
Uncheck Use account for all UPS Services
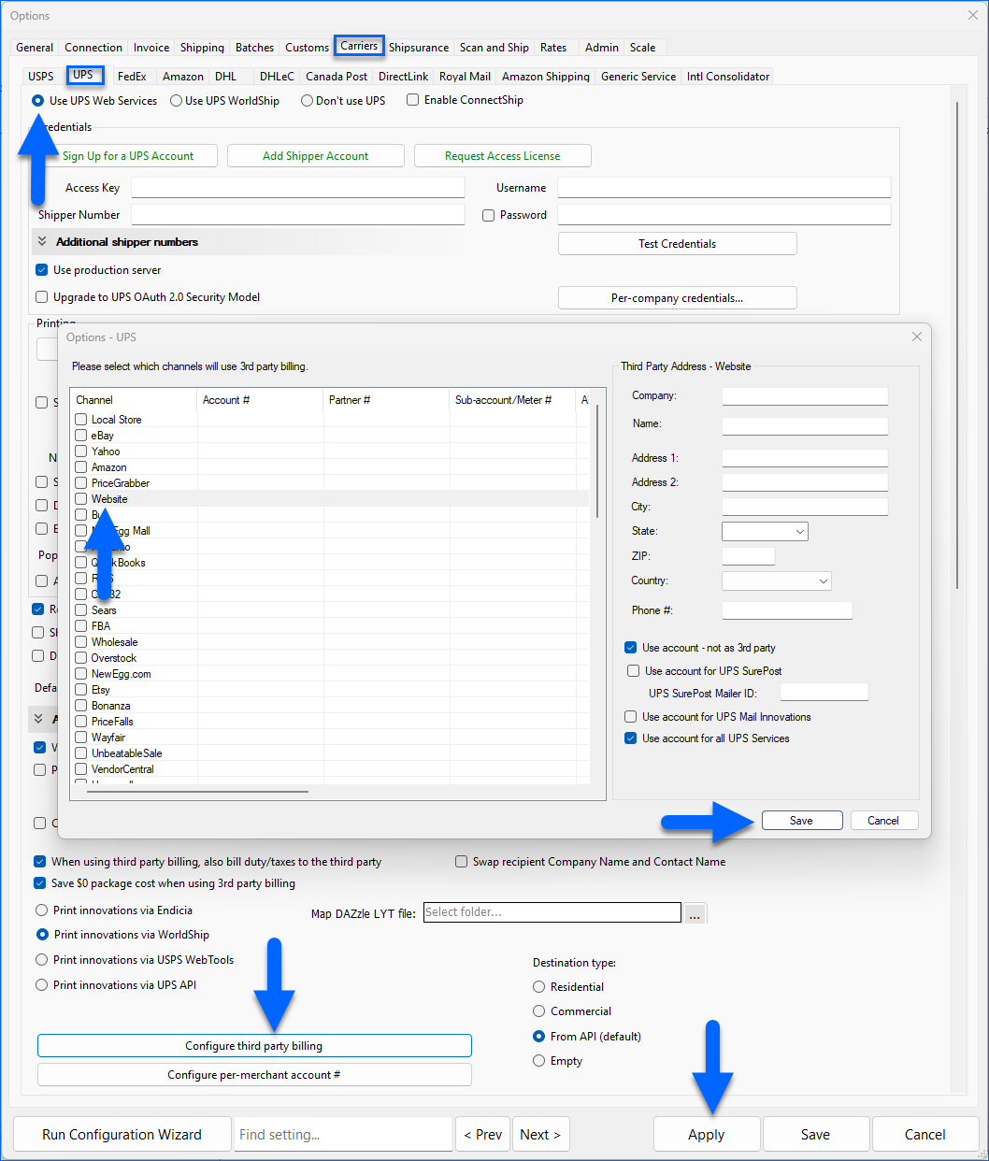coord(631,738)
